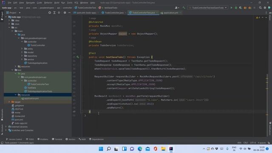Expand the entity package

tap(22, 49)
